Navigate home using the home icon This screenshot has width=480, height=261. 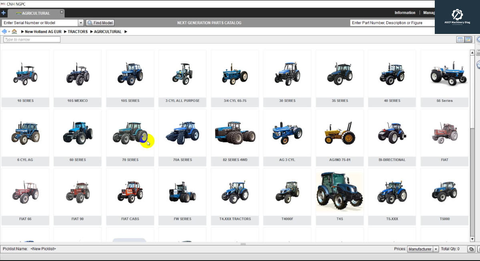click(14, 32)
